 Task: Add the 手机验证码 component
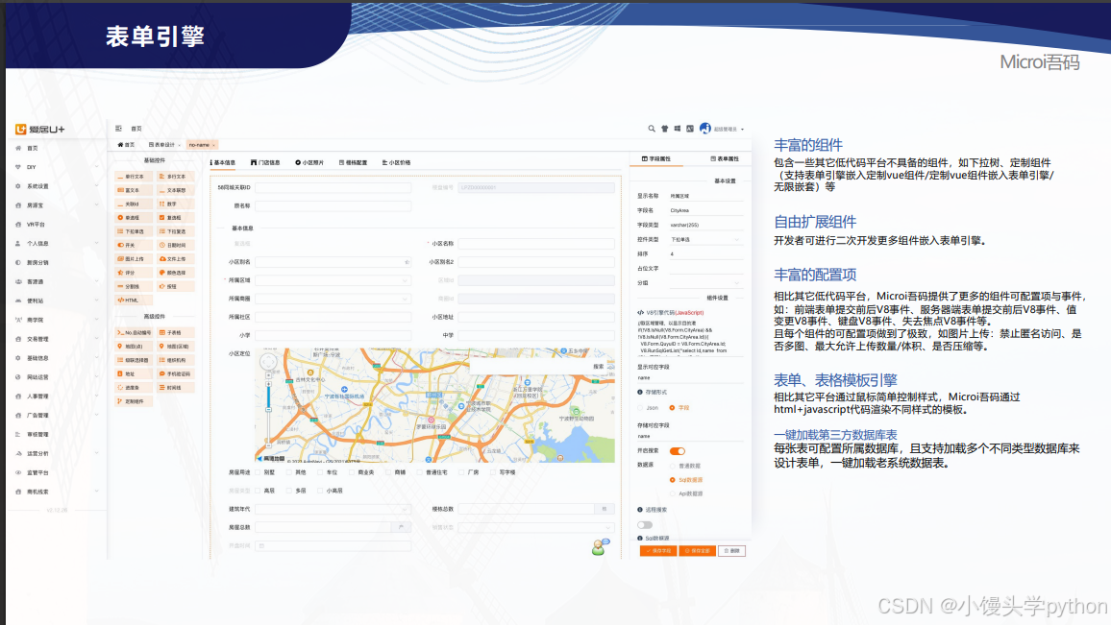pos(176,373)
